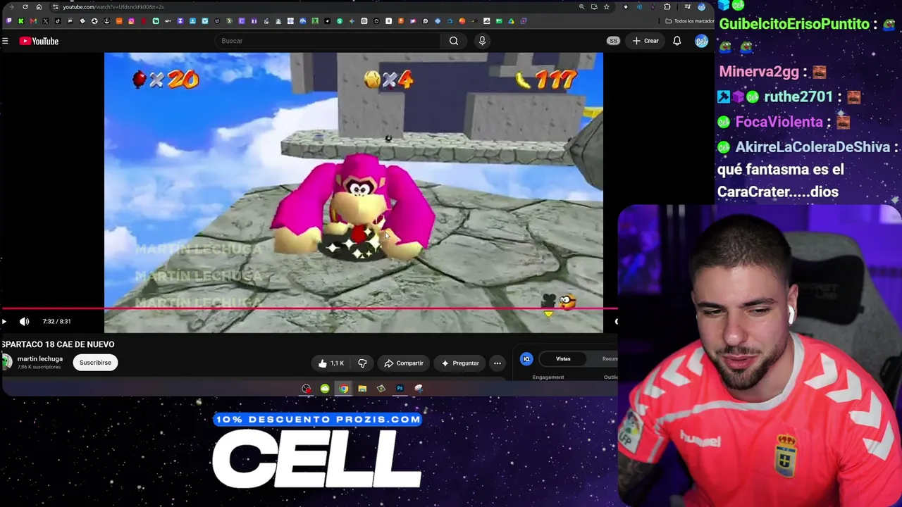Start voice search with the microphone icon
This screenshot has height=507, width=902.
tap(482, 41)
